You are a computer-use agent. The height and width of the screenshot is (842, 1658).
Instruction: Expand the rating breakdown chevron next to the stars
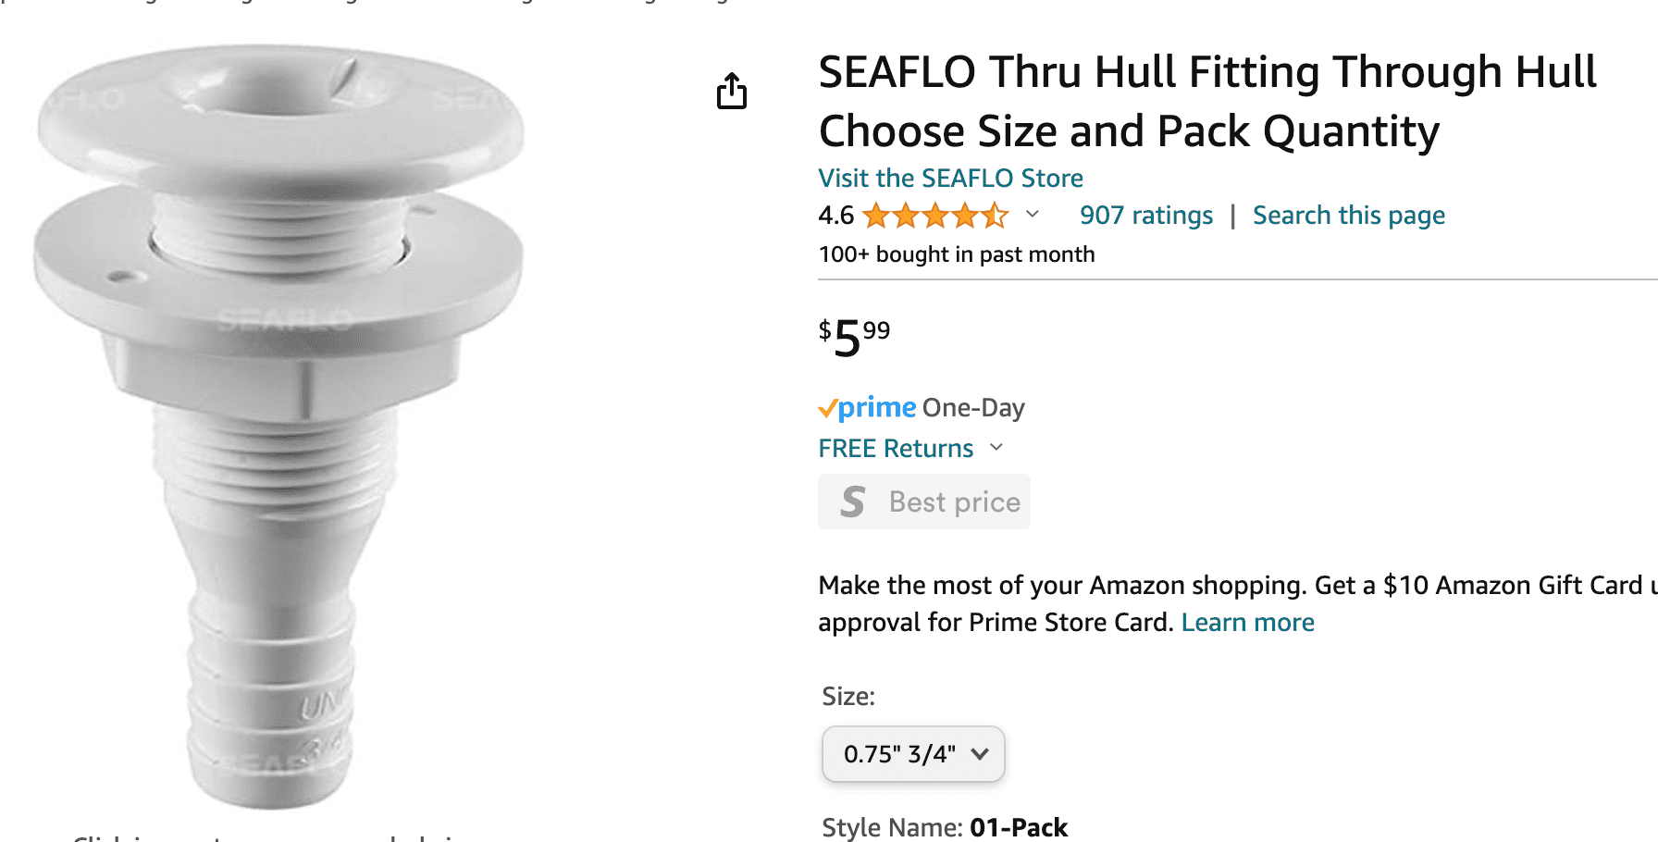coord(1033,215)
